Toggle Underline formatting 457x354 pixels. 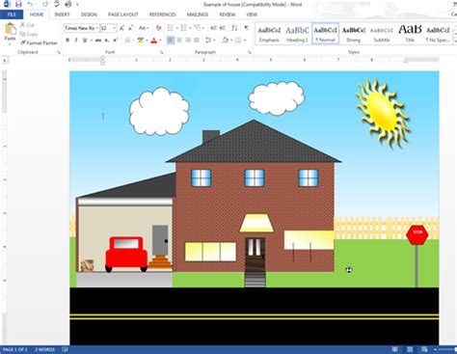pos(85,41)
